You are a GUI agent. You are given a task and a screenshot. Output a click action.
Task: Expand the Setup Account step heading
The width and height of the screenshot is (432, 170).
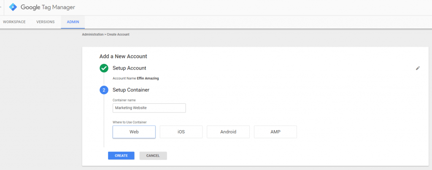tap(129, 68)
